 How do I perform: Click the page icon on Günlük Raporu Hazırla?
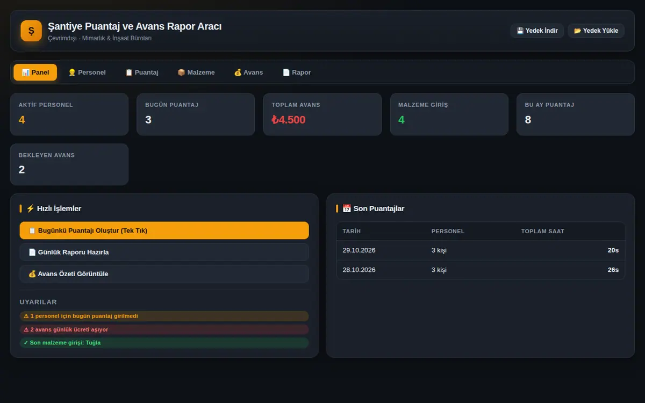coord(32,252)
